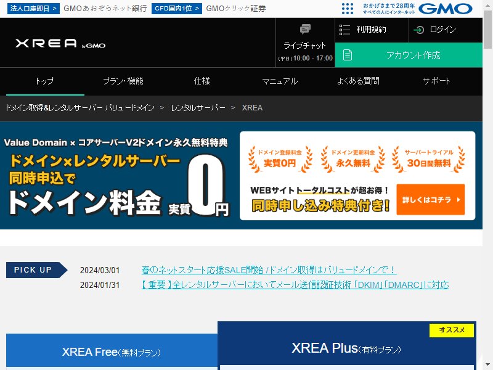The height and width of the screenshot is (370, 493).
Task: Click the CFD国内1位 badge
Action: 177,9
